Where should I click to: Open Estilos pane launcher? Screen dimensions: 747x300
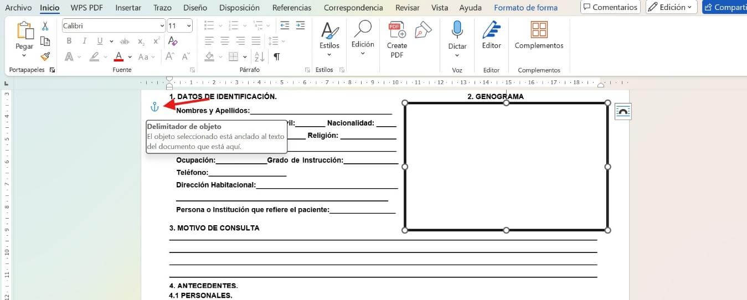(x=342, y=70)
